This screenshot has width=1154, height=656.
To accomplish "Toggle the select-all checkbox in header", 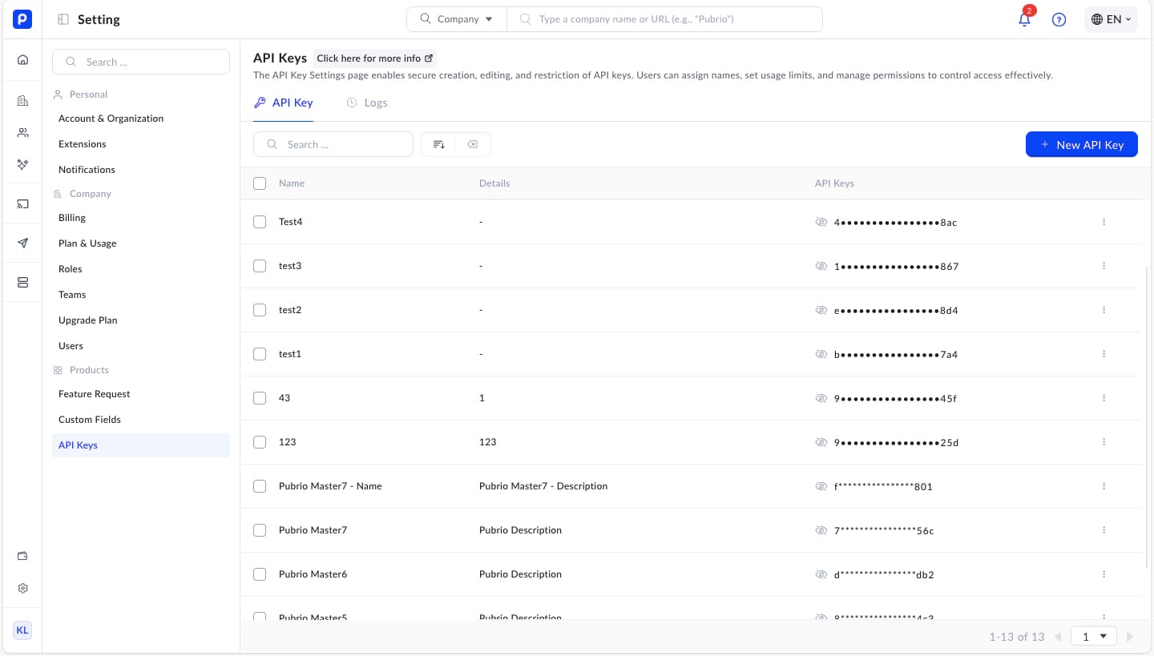I will (x=260, y=183).
